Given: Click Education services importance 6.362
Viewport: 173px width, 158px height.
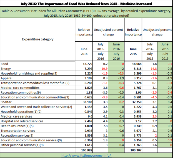Looking at the screenshot, I should tap(88, 140).
